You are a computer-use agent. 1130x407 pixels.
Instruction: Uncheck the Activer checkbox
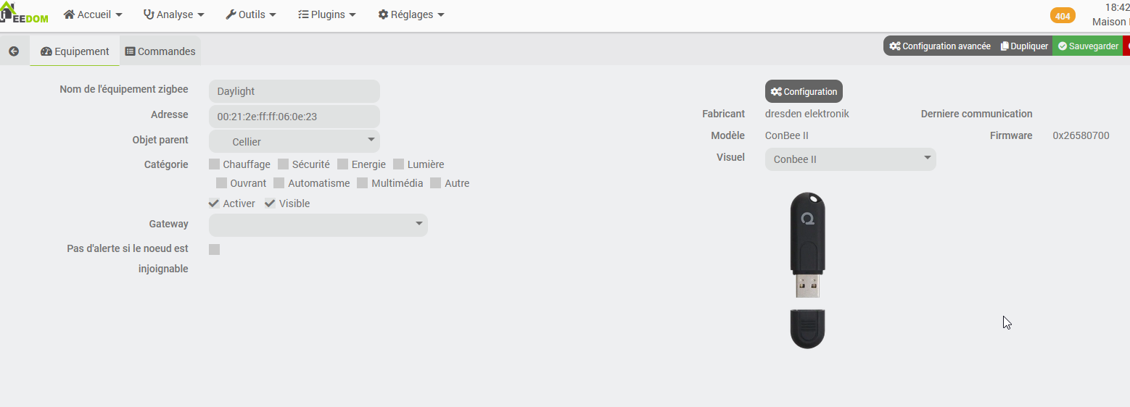[x=214, y=204]
